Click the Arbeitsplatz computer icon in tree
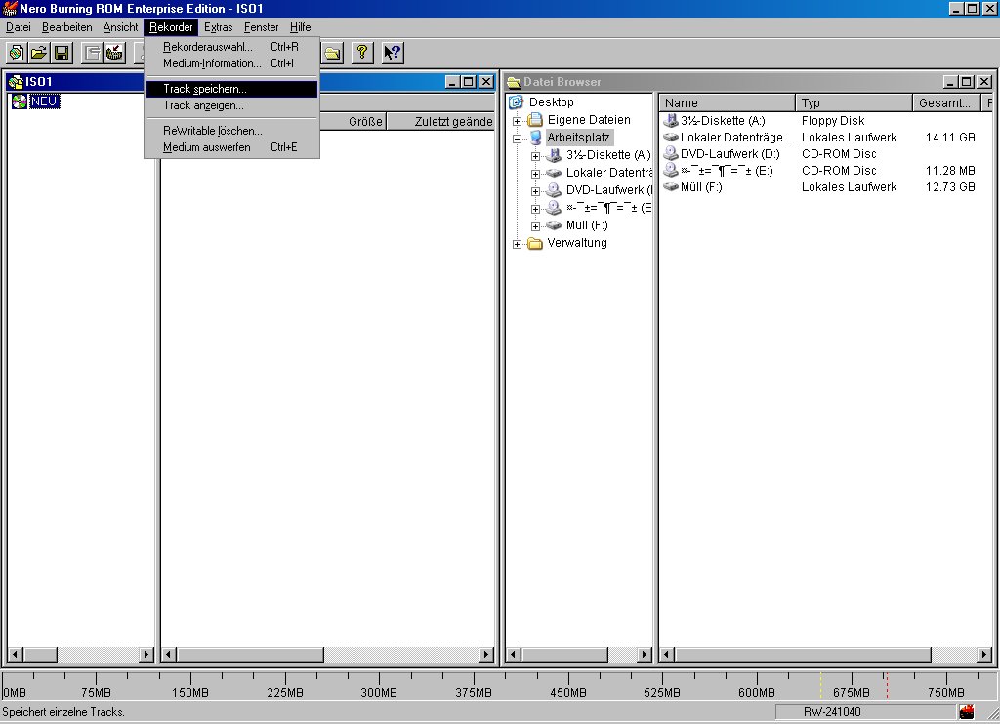Image resolution: width=1000 pixels, height=724 pixels. pos(536,137)
